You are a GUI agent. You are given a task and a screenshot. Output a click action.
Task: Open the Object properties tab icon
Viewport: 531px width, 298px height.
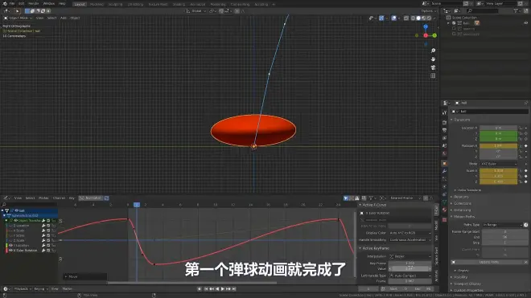444,164
